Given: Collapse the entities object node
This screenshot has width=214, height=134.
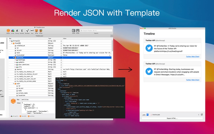Looking at the screenshot, I should [14, 58].
